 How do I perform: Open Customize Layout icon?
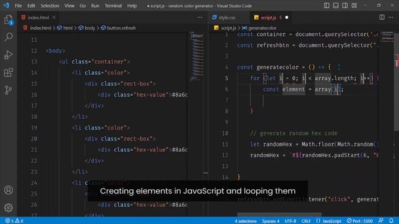(x=354, y=6)
